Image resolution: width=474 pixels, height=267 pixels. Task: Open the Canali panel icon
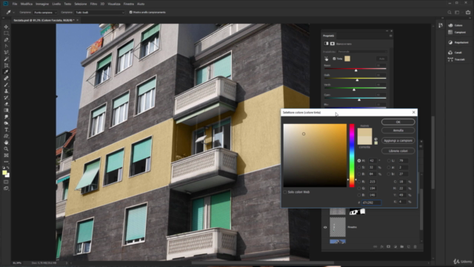pyautogui.click(x=450, y=53)
